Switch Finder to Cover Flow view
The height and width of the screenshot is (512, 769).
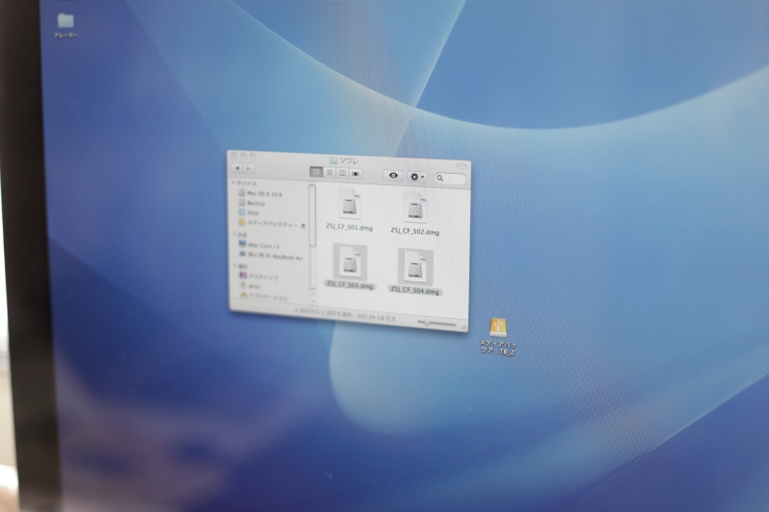[x=356, y=175]
